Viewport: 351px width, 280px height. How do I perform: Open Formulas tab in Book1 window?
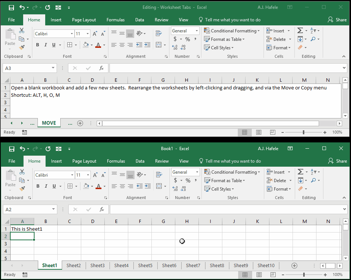coord(116,161)
